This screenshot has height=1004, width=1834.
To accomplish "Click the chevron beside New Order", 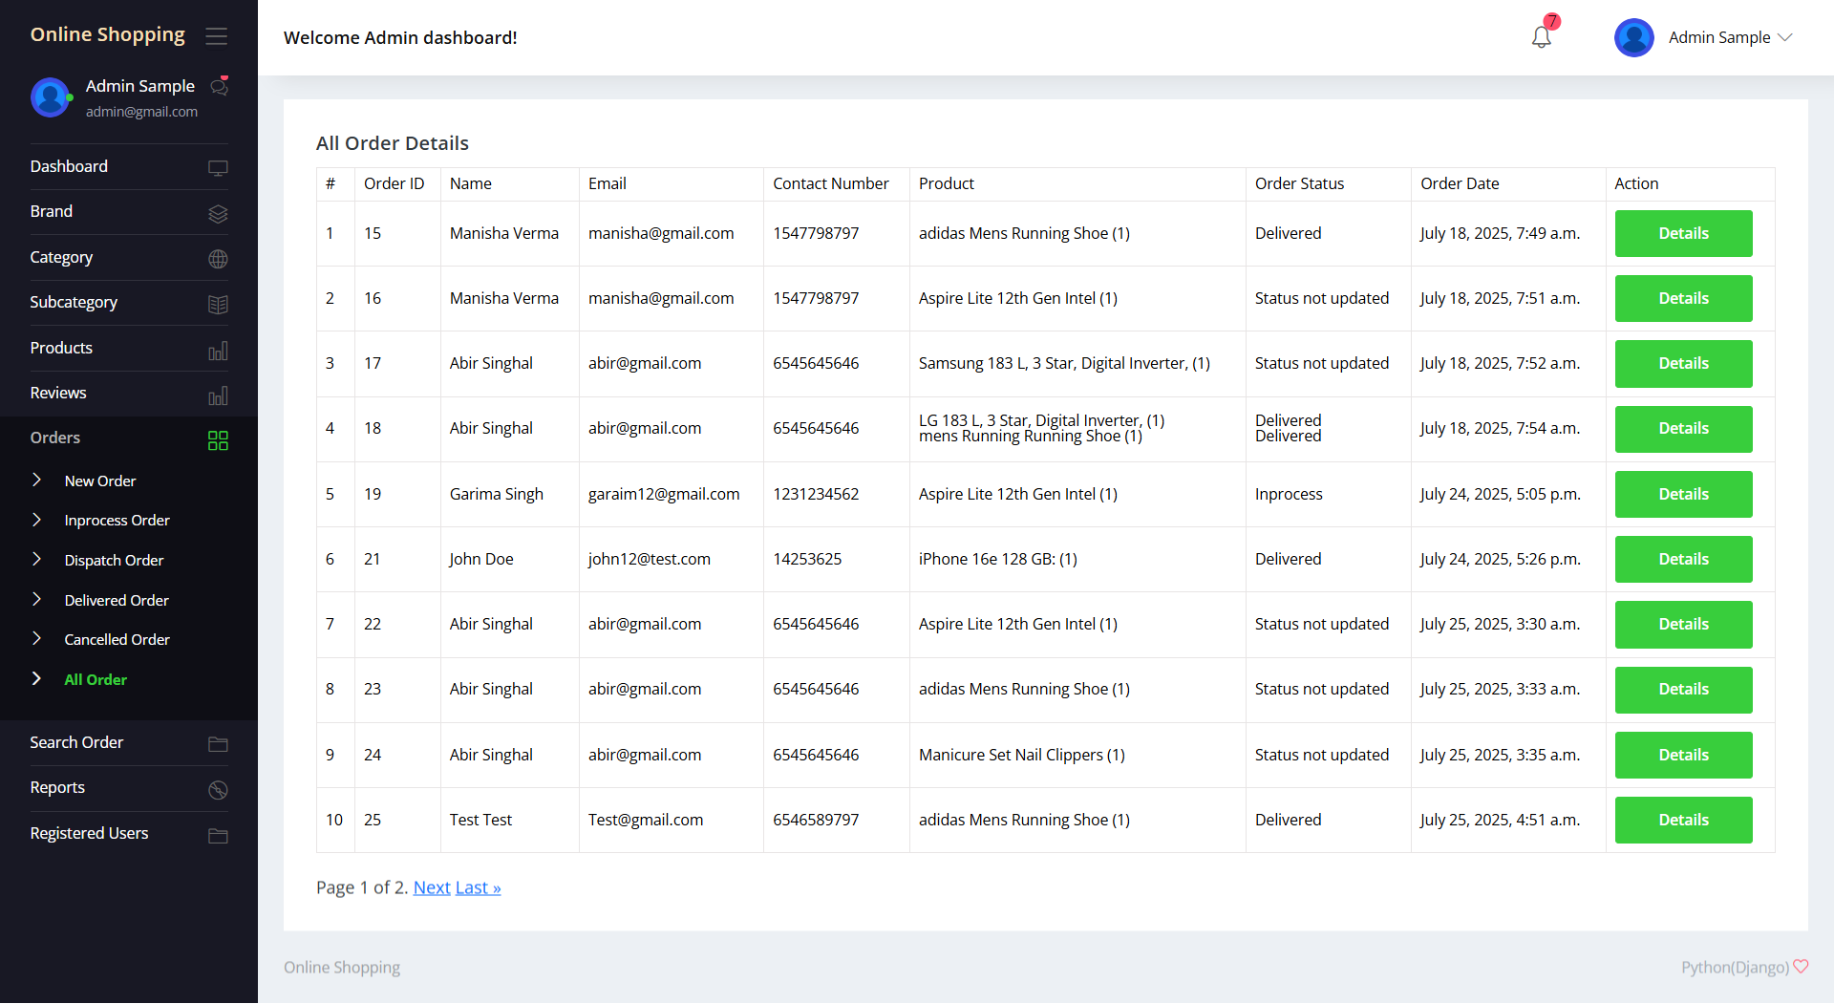I will (x=36, y=480).
